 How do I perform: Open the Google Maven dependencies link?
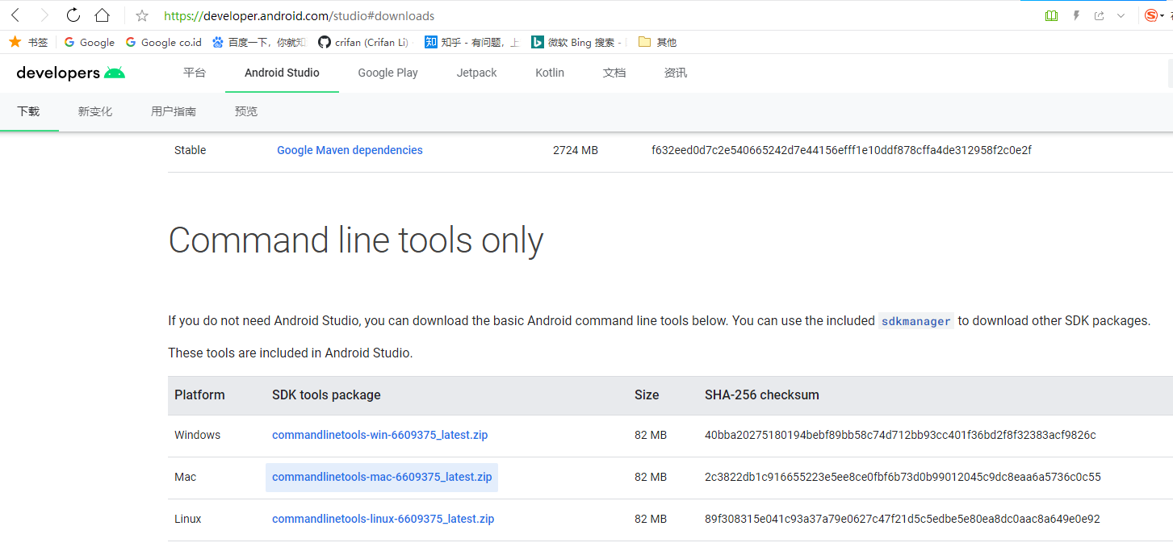(350, 150)
